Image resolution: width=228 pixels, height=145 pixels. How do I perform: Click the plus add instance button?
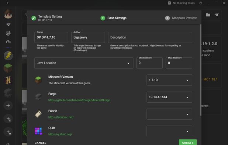[x=8, y=105]
